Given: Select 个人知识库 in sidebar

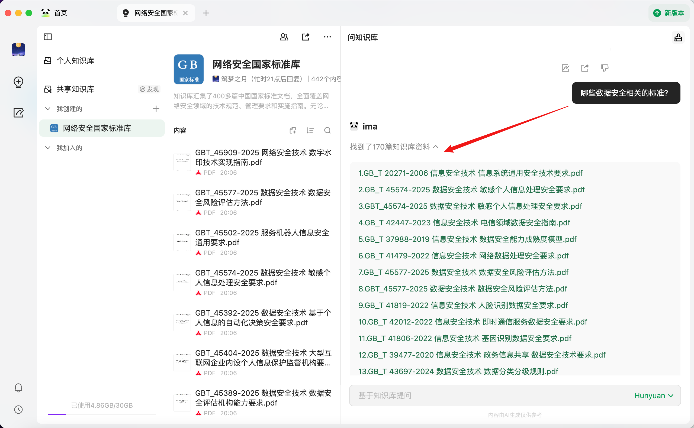Looking at the screenshot, I should (x=75, y=61).
